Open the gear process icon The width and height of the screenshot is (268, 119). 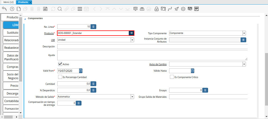point(183,9)
